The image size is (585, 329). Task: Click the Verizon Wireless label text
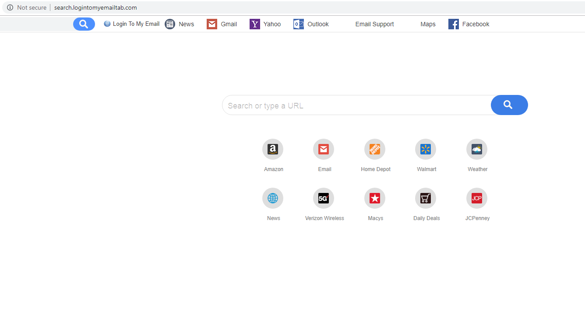324,218
